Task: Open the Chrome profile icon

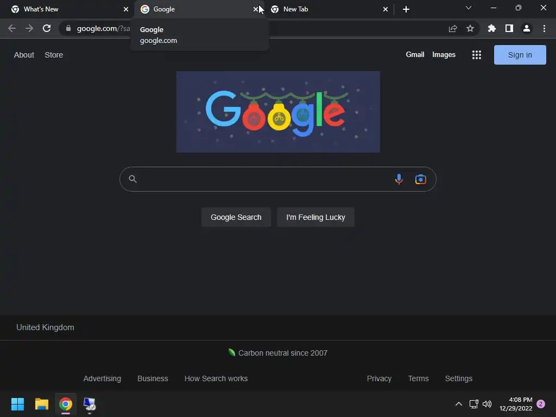Action: tap(527, 28)
